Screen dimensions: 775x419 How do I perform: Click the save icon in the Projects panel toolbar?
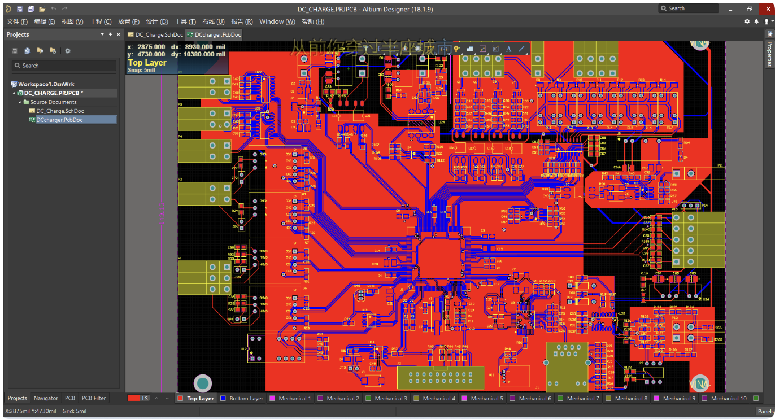coord(15,51)
